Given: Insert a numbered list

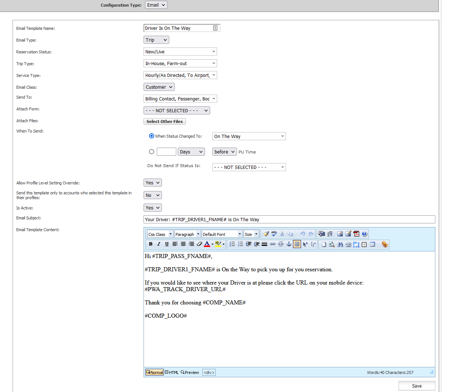Looking at the screenshot, I should coord(232,244).
